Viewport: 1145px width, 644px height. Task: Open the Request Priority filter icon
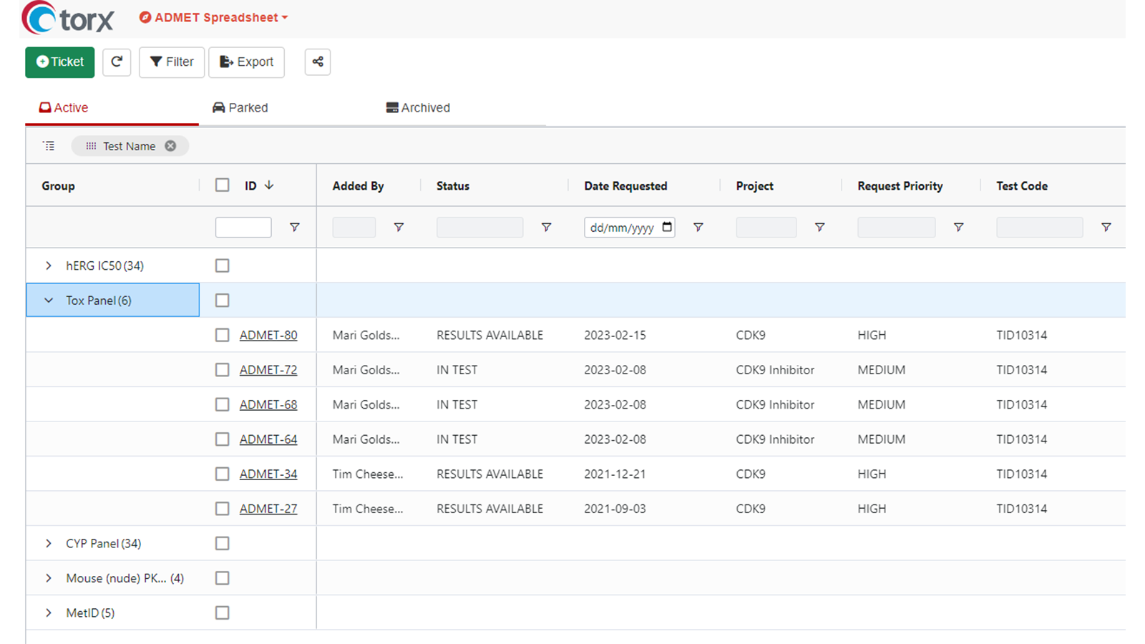[x=958, y=228]
